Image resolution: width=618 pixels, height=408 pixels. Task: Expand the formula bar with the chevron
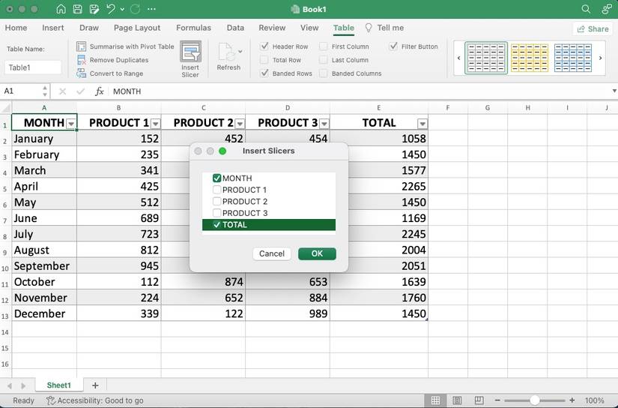(x=614, y=91)
